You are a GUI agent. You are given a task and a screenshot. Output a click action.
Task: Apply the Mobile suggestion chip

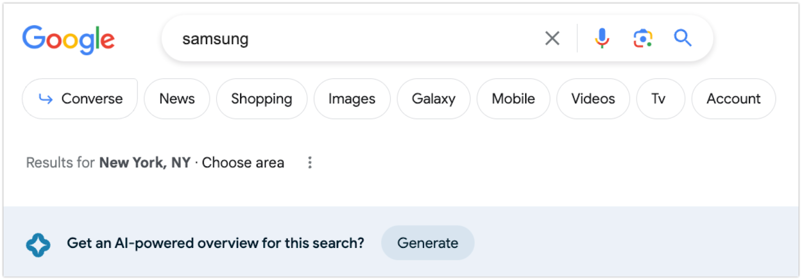(513, 99)
